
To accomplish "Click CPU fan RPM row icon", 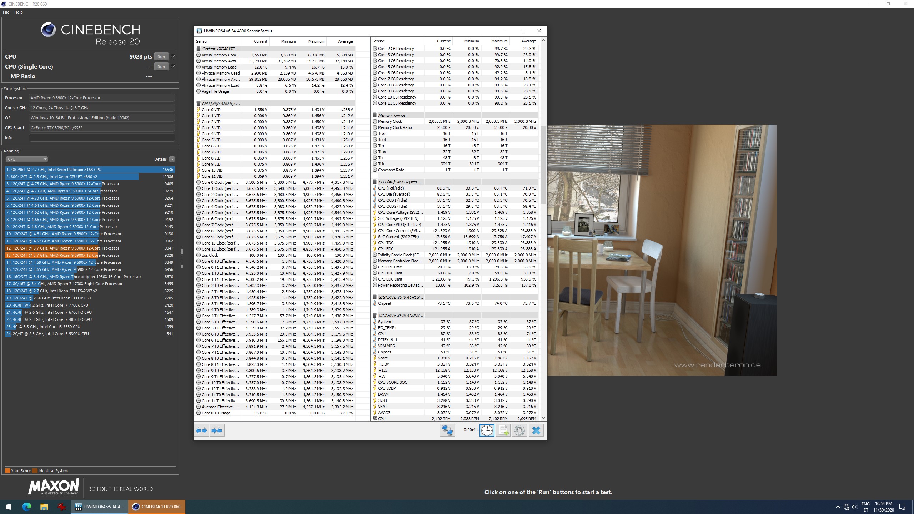I will pyautogui.click(x=375, y=419).
